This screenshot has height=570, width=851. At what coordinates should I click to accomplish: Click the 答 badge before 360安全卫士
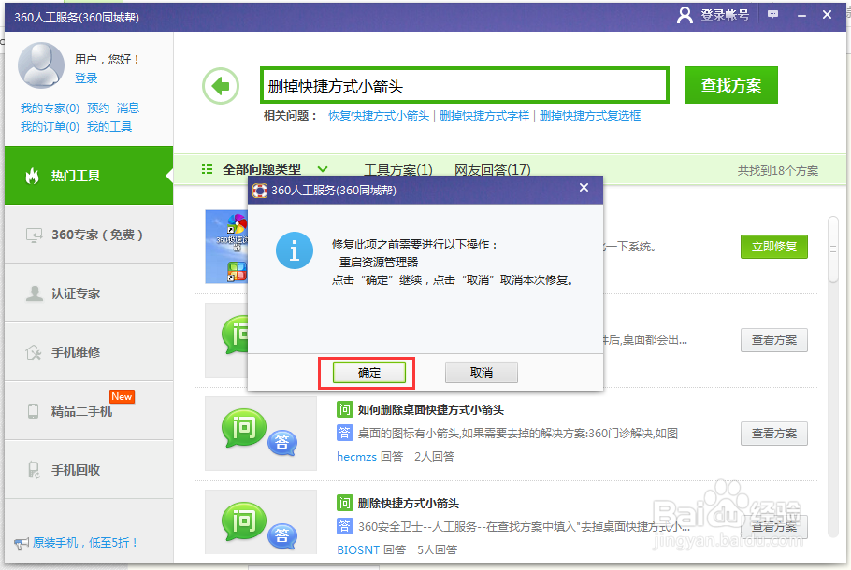[345, 526]
